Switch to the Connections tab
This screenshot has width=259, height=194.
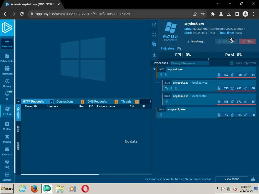(x=70, y=102)
